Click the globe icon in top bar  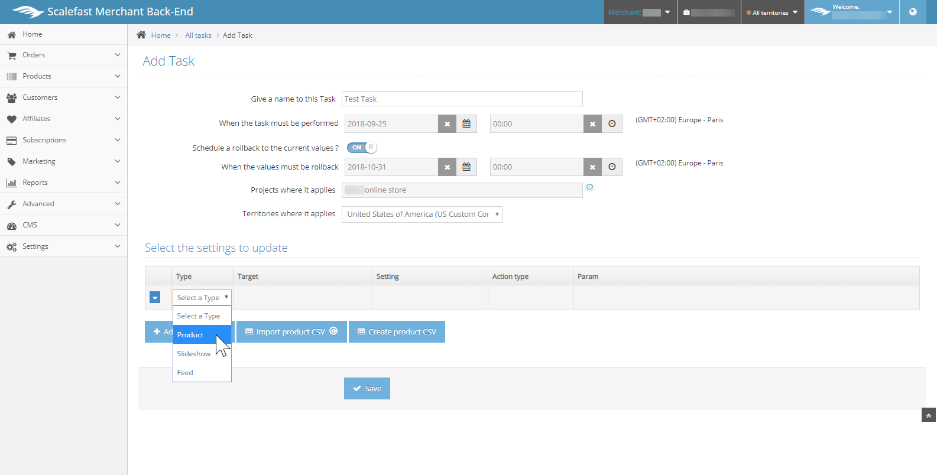click(x=913, y=12)
